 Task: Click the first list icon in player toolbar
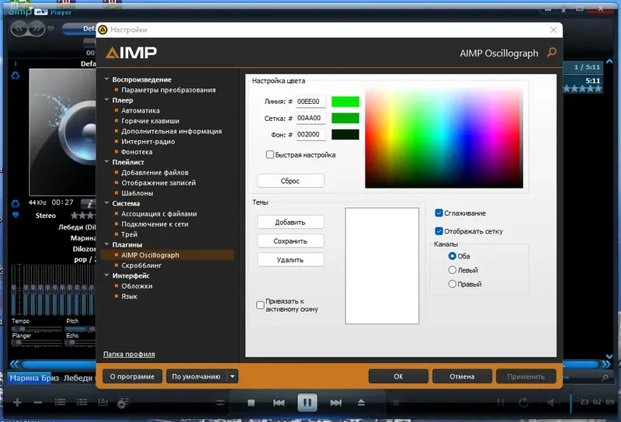pyautogui.click(x=61, y=402)
